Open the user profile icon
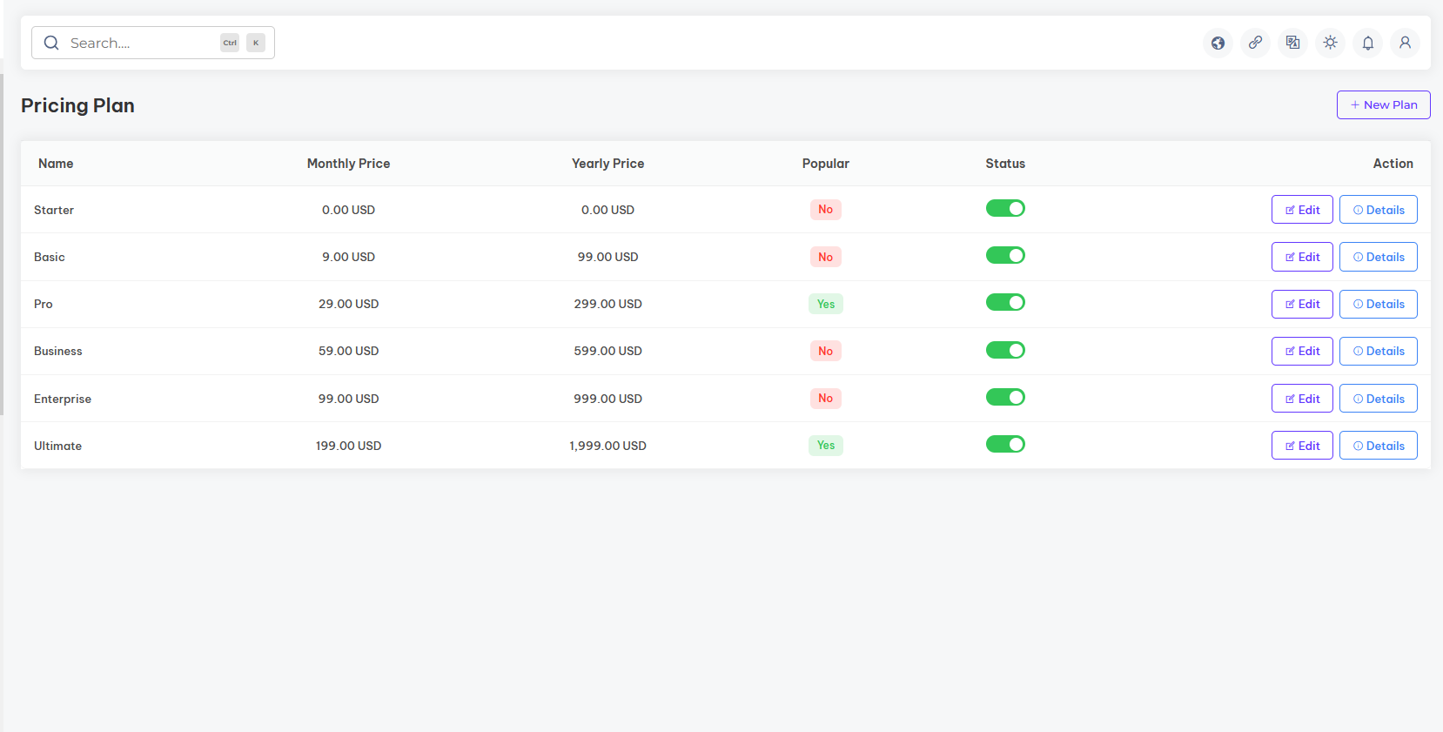 point(1405,43)
